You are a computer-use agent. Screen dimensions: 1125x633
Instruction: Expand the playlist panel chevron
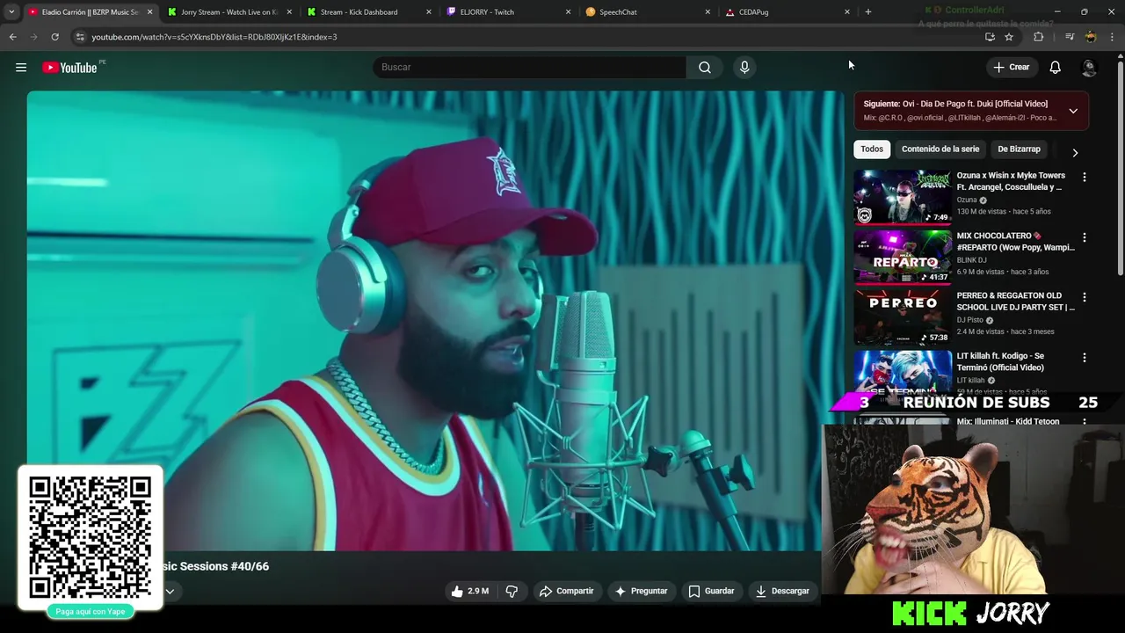(x=1073, y=111)
